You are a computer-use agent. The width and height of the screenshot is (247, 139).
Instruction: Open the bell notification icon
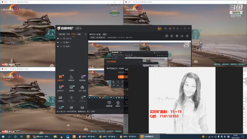(x=182, y=36)
